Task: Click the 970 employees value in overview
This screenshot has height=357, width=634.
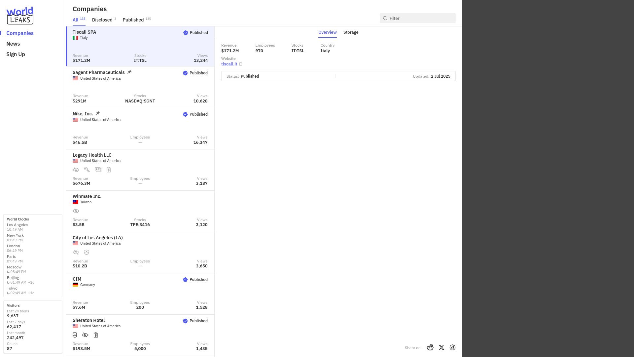Action: point(259,51)
